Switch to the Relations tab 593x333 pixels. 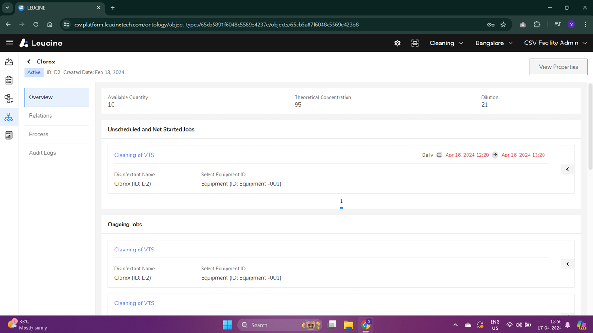coord(57,116)
